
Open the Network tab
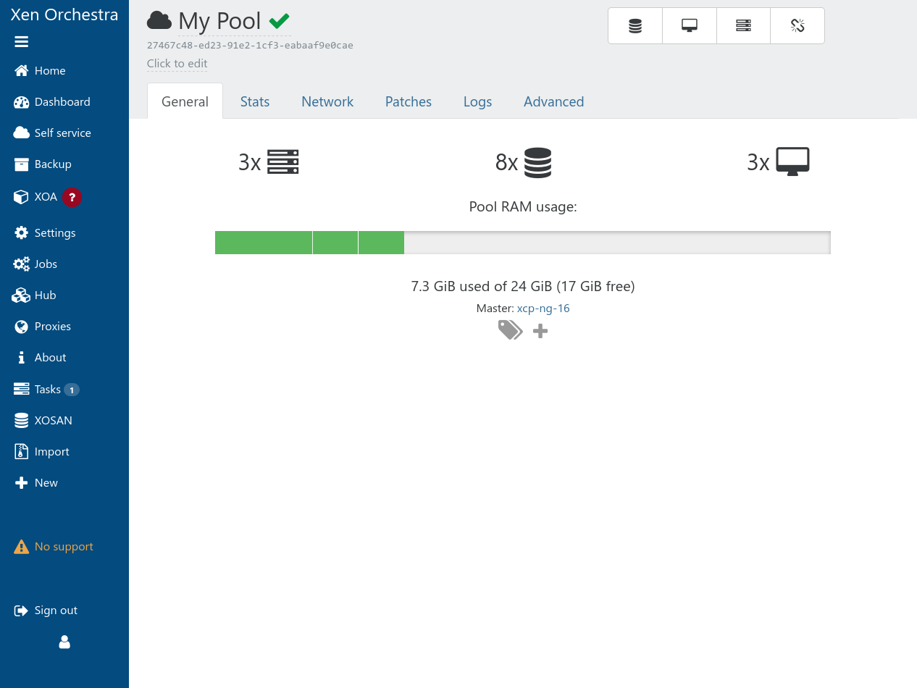(x=327, y=102)
